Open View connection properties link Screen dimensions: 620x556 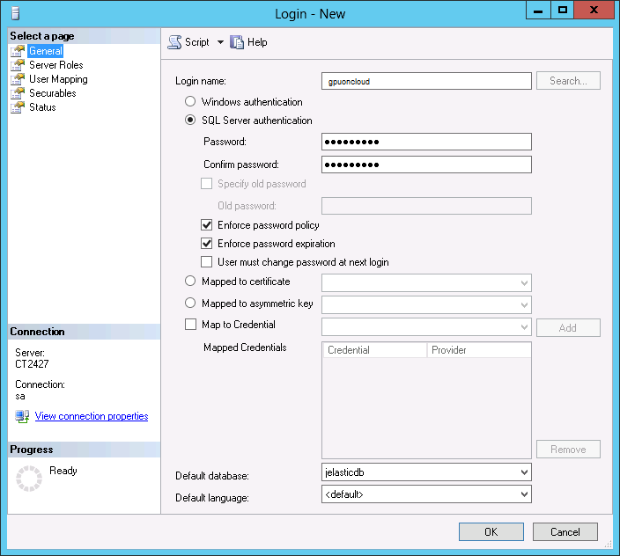pos(92,416)
